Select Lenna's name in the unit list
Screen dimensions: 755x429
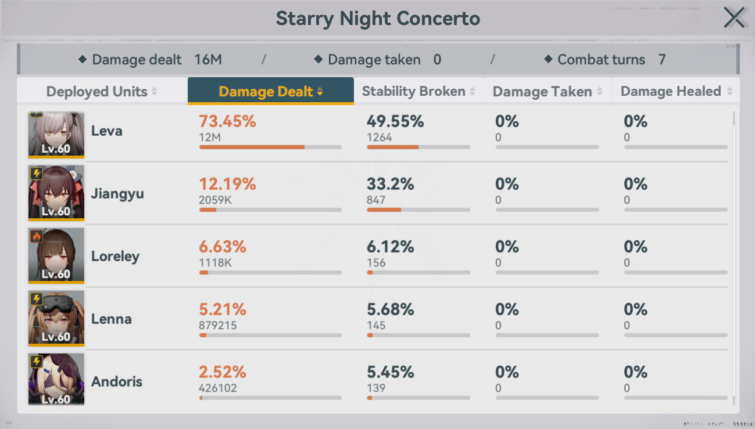pos(112,319)
